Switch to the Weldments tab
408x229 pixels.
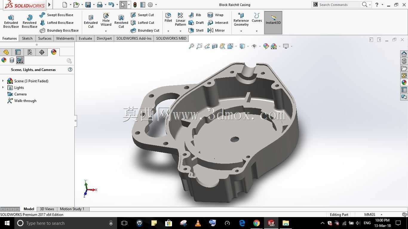65,38
